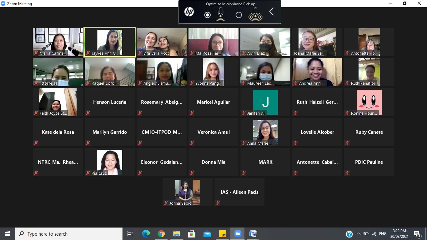427x240 pixels.
Task: Select Angiely Jismu... video tile
Action: coord(162,72)
